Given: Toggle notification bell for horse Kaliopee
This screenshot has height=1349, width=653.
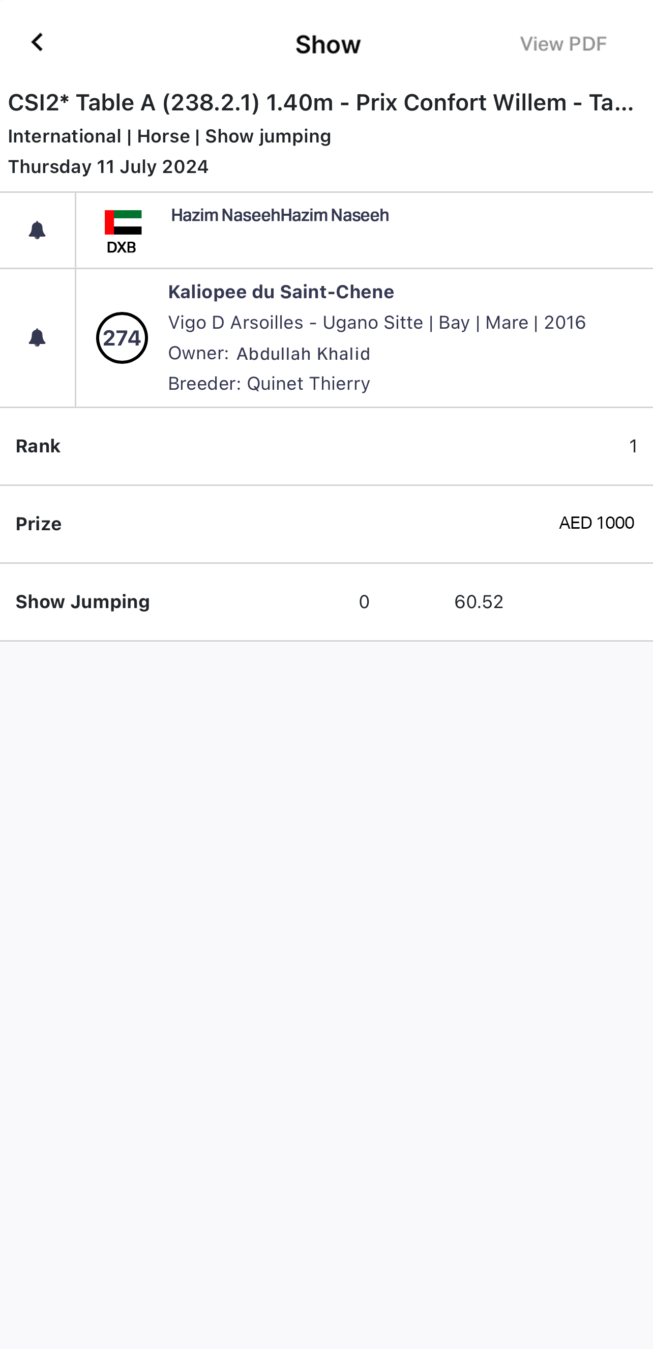Looking at the screenshot, I should [37, 338].
